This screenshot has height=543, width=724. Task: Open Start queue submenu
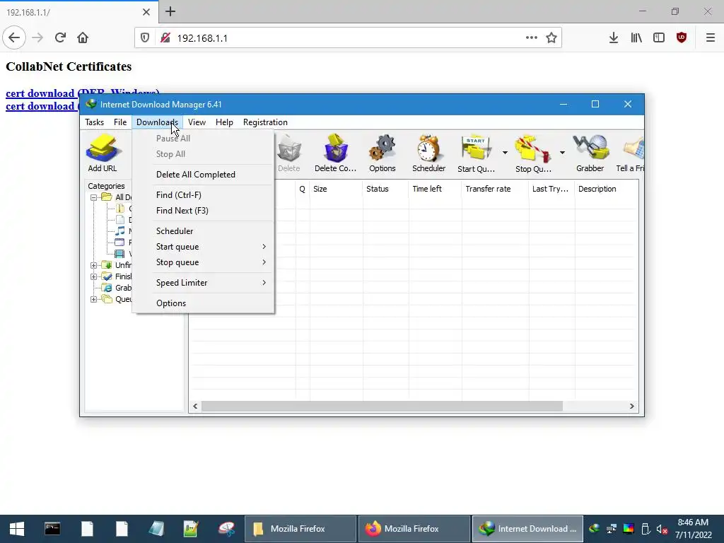click(203, 247)
